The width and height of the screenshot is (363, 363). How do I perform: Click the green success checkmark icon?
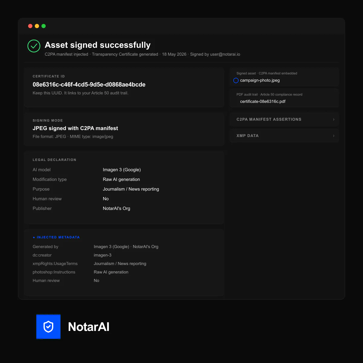click(x=34, y=46)
